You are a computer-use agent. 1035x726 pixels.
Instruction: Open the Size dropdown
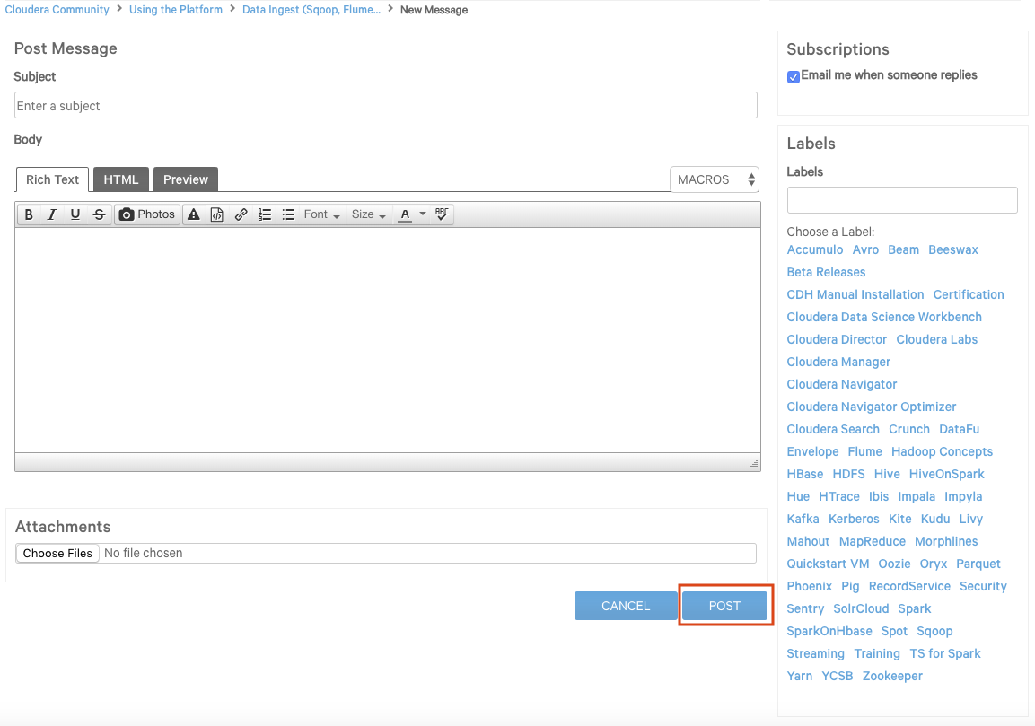pos(368,214)
